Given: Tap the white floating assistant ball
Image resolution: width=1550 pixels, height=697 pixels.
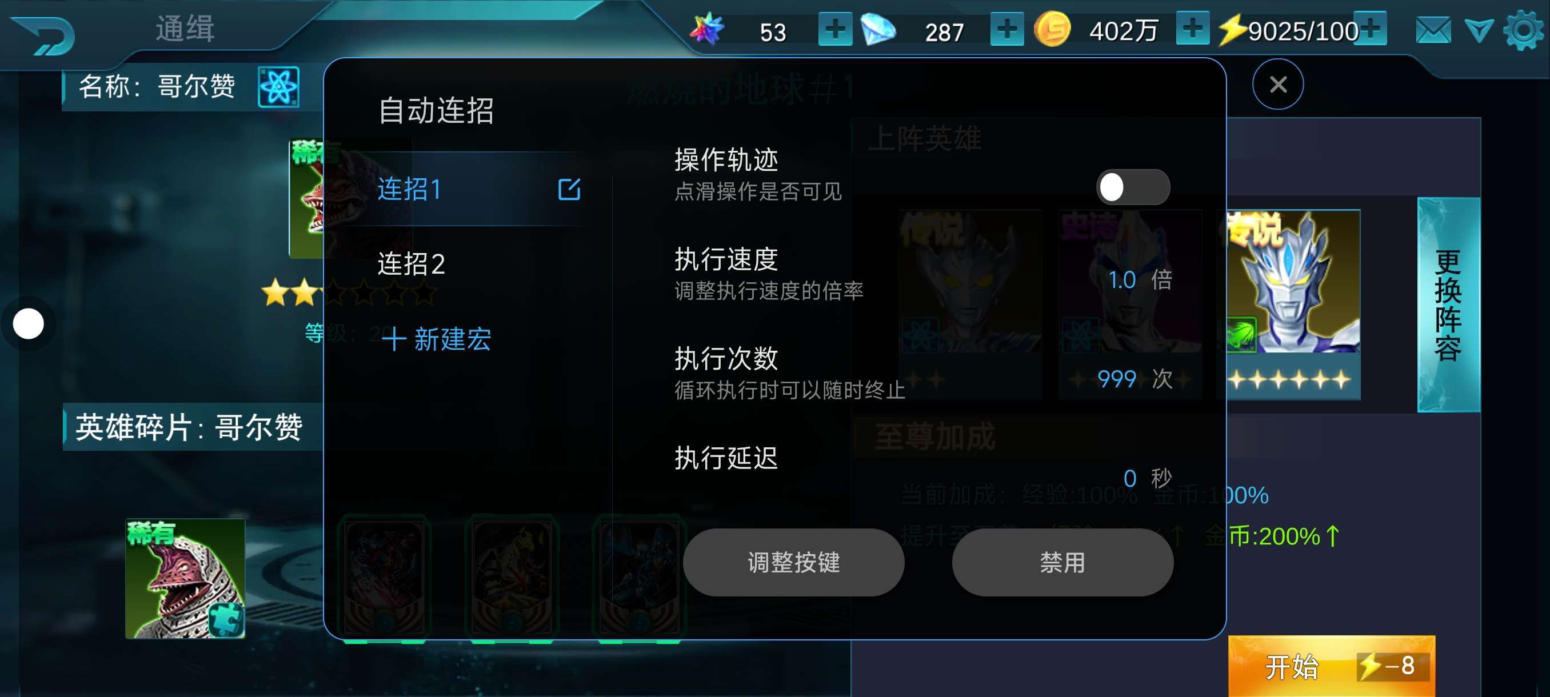Looking at the screenshot, I should [28, 323].
